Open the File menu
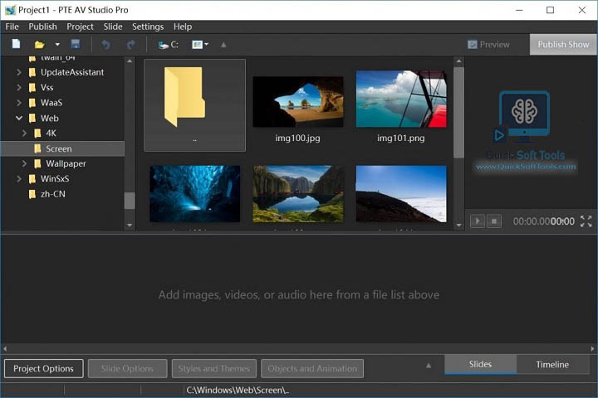Image resolution: width=598 pixels, height=398 pixels. pyautogui.click(x=12, y=27)
